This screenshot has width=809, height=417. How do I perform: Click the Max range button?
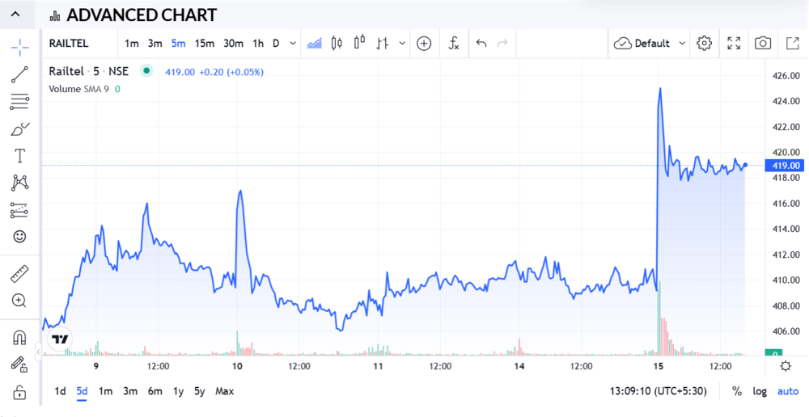pyautogui.click(x=224, y=391)
